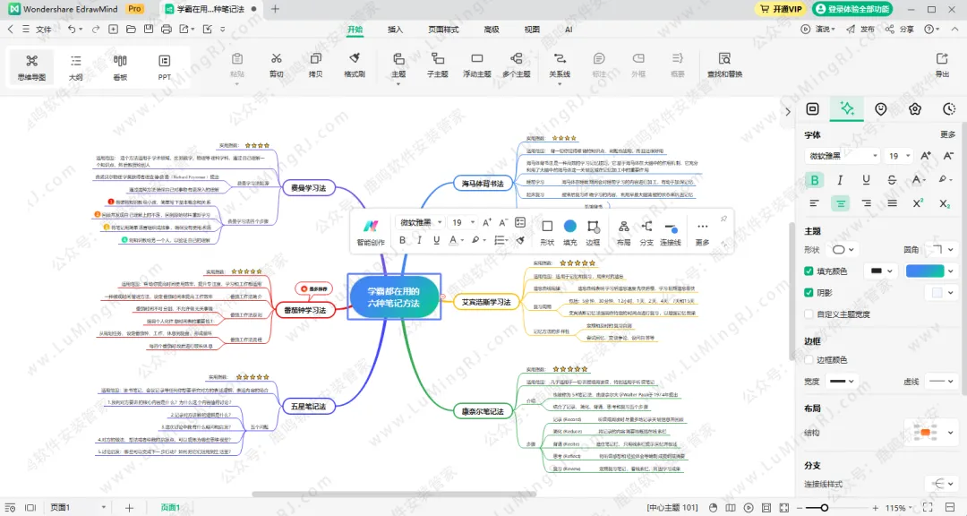Toggle the 阴影 shadow checkbox
This screenshot has height=516, width=967.
pyautogui.click(x=809, y=293)
